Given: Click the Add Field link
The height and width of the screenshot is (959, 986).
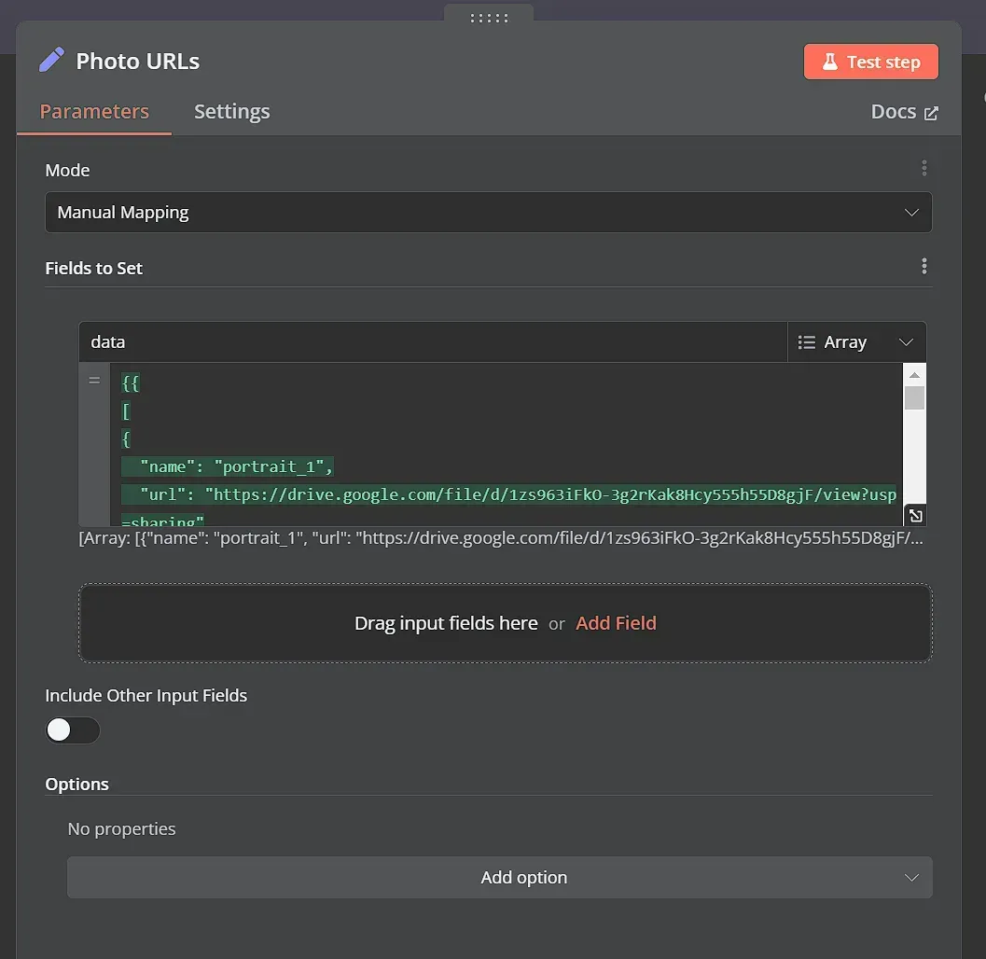Looking at the screenshot, I should (x=616, y=622).
